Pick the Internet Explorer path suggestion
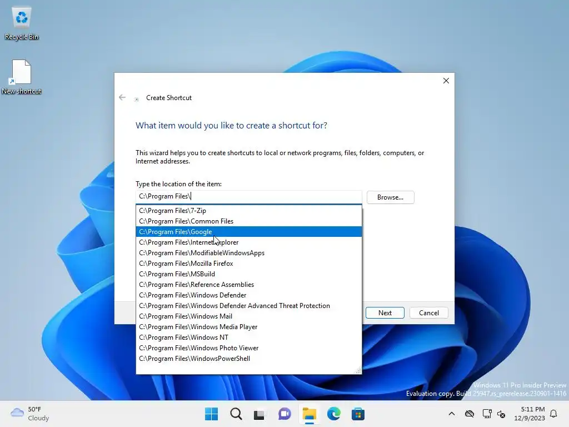 (x=248, y=242)
